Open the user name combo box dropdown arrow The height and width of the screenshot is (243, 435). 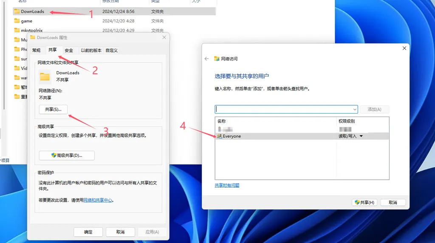(x=355, y=109)
